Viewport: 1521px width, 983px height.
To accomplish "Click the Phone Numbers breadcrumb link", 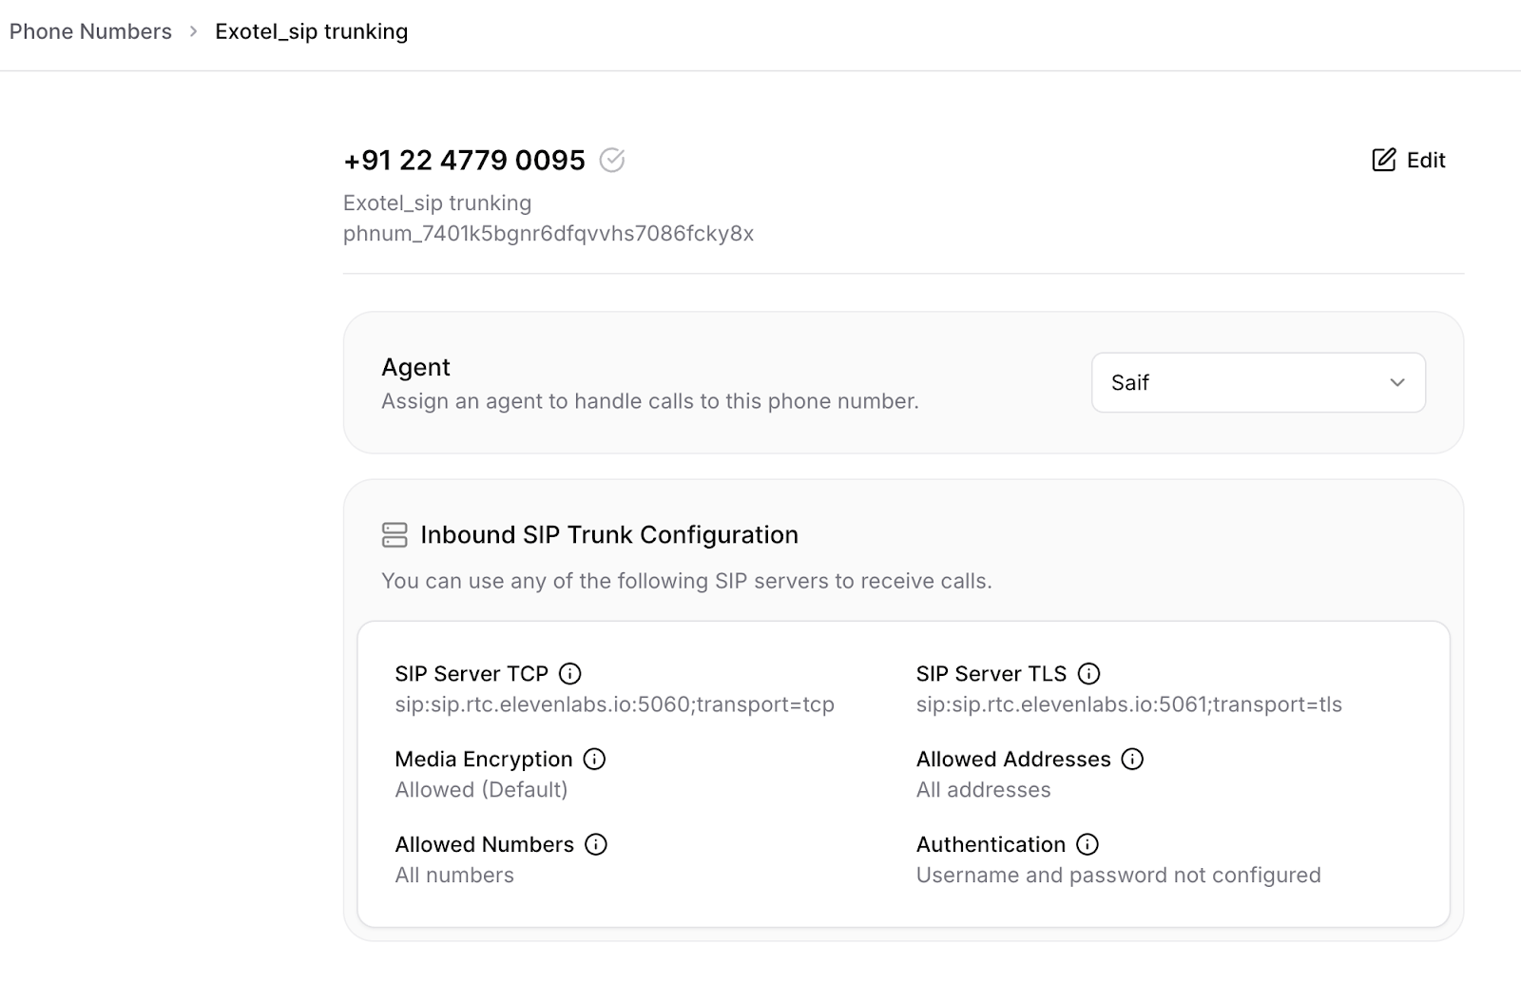I will coord(90,31).
